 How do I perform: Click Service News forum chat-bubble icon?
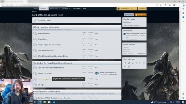click(35, 39)
